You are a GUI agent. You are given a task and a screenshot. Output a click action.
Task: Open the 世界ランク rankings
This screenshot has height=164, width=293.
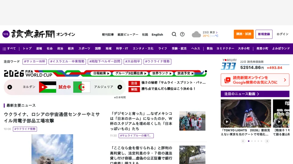(162, 73)
